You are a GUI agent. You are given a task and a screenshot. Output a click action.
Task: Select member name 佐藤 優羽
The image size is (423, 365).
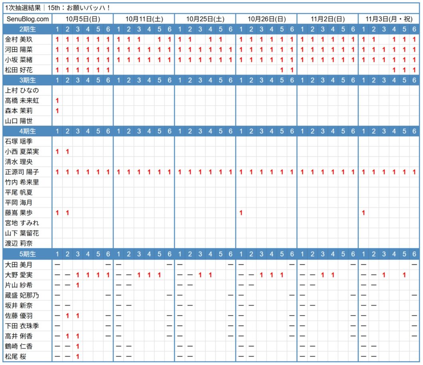pos(19,316)
